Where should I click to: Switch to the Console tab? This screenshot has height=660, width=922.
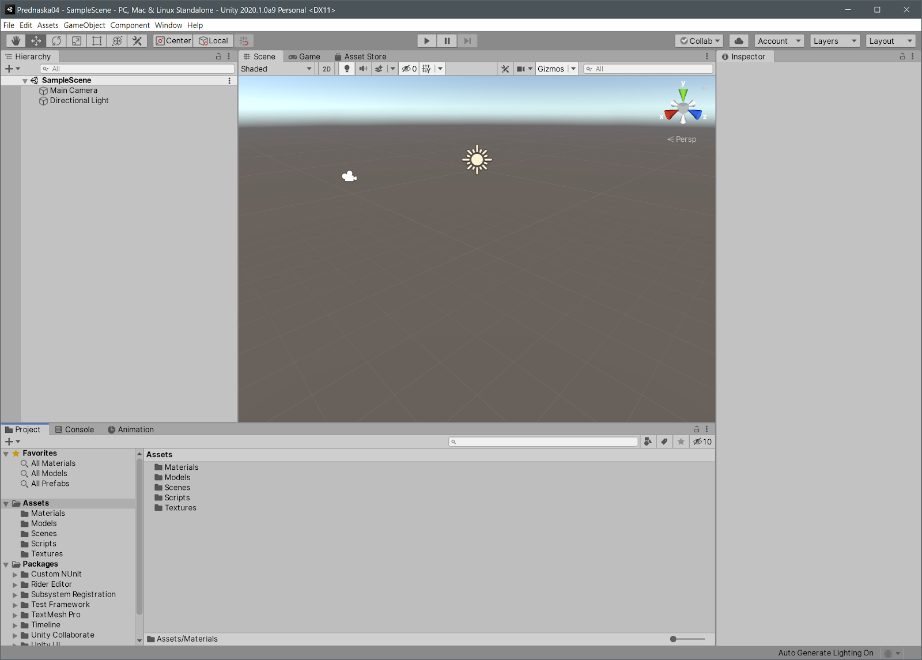pyautogui.click(x=74, y=429)
